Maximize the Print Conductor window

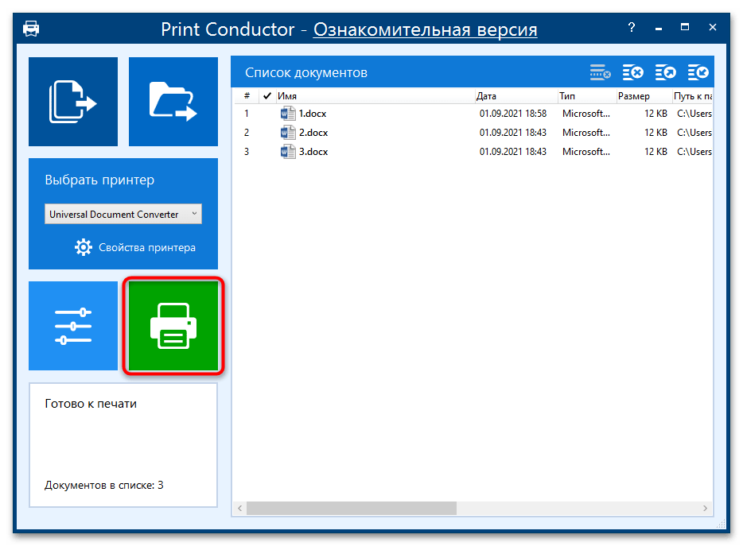click(x=685, y=27)
